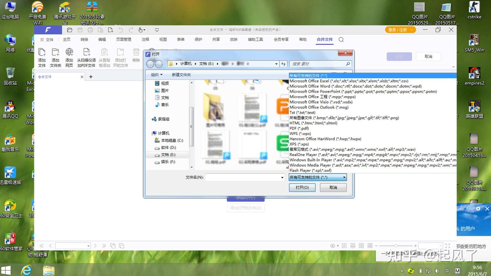Open the page number dropdown in status bar
This screenshot has height=276, width=491.
(x=88, y=246)
